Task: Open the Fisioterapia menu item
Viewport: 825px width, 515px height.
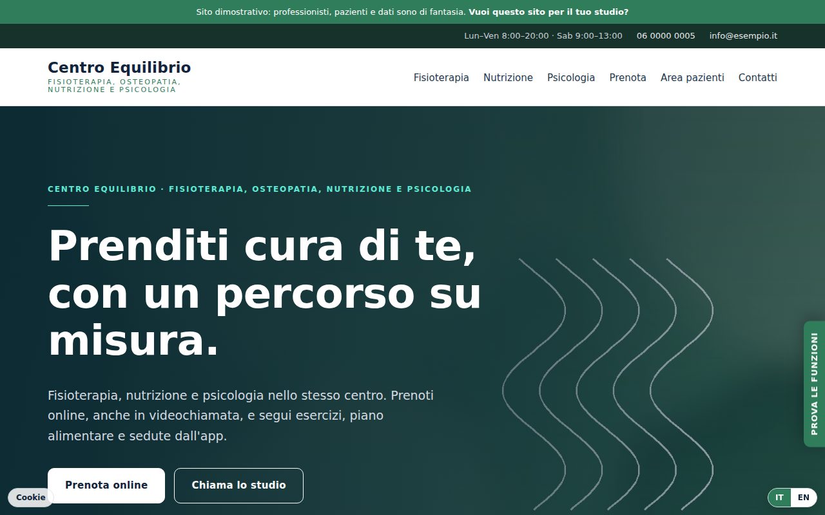Action: [x=441, y=77]
